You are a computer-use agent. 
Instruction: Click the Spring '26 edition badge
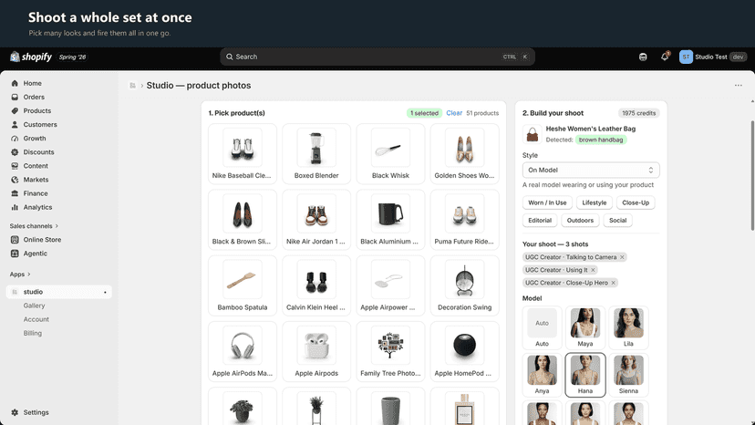point(72,57)
